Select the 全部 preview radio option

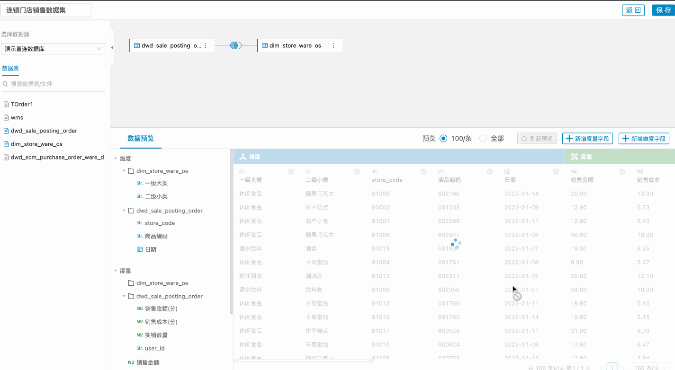(483, 139)
